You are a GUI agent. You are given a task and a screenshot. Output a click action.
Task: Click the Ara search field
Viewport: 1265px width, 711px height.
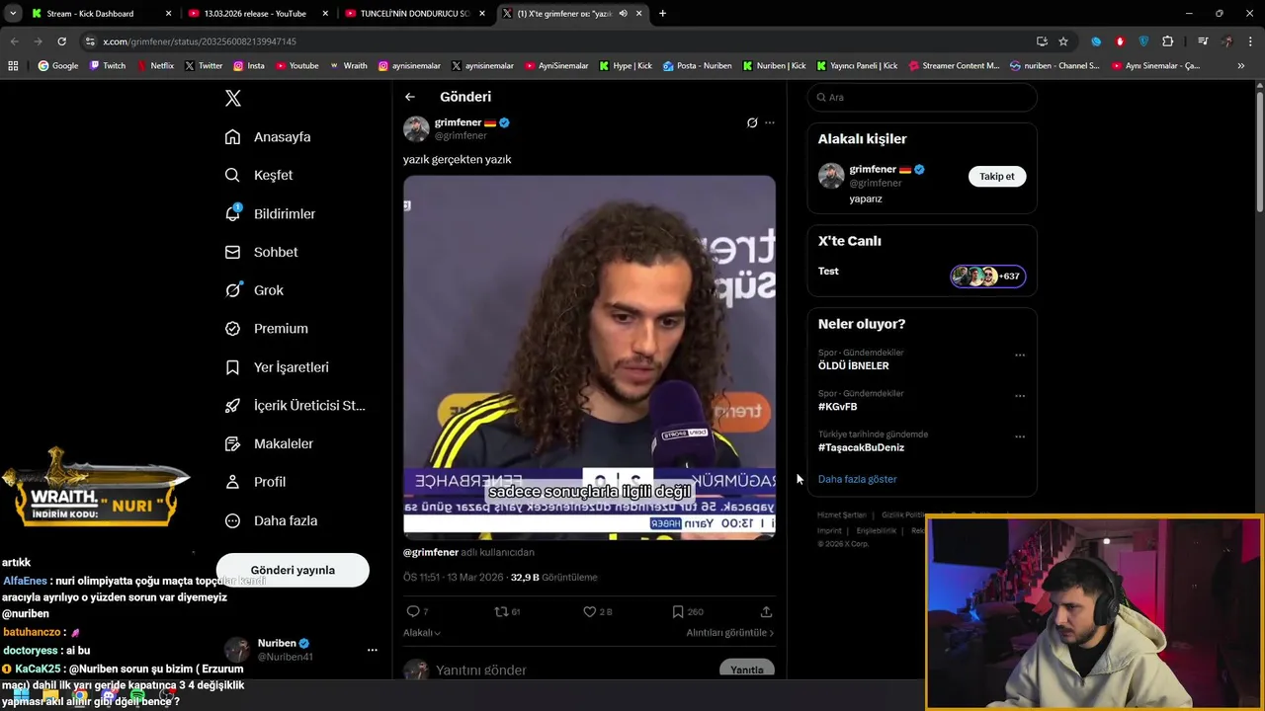pos(922,98)
